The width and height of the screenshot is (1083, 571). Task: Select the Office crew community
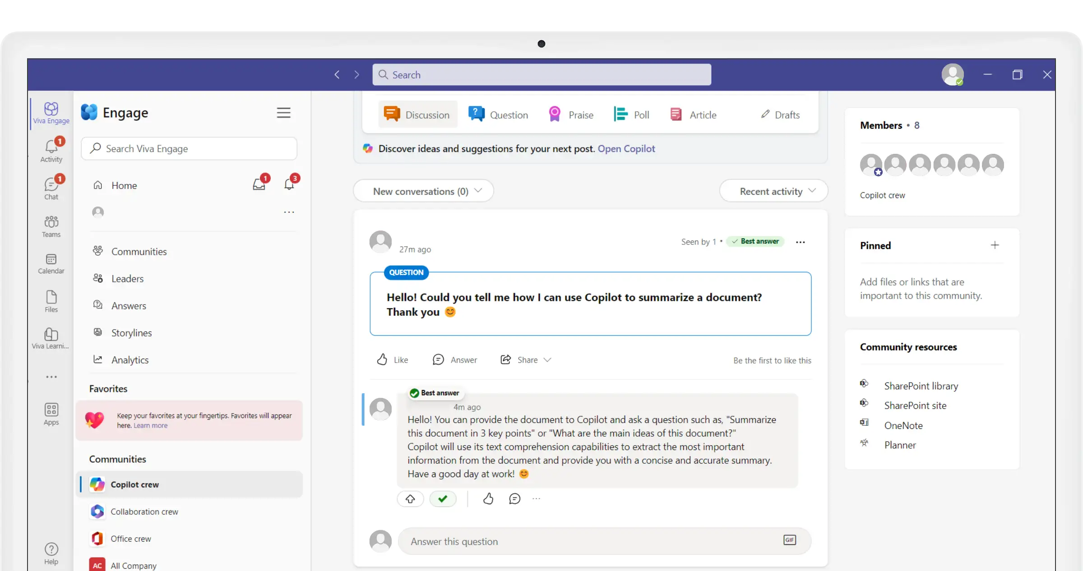190,538
